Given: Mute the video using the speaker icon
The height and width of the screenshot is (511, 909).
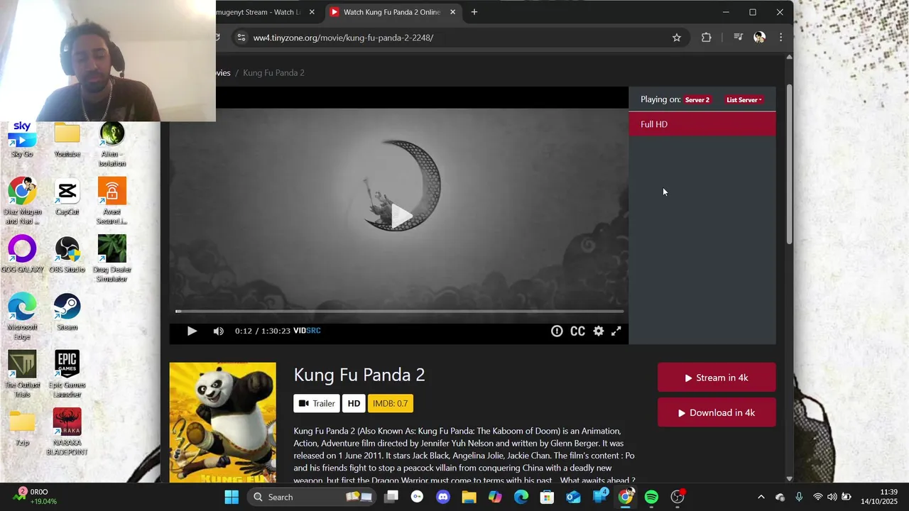Looking at the screenshot, I should [219, 331].
